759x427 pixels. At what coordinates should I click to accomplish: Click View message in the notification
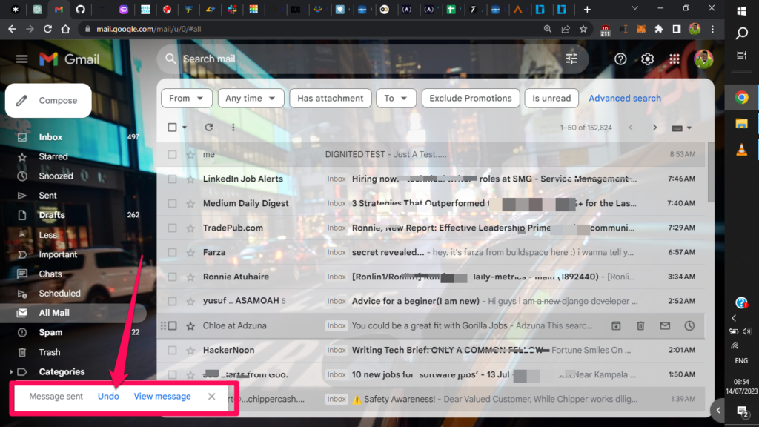162,397
